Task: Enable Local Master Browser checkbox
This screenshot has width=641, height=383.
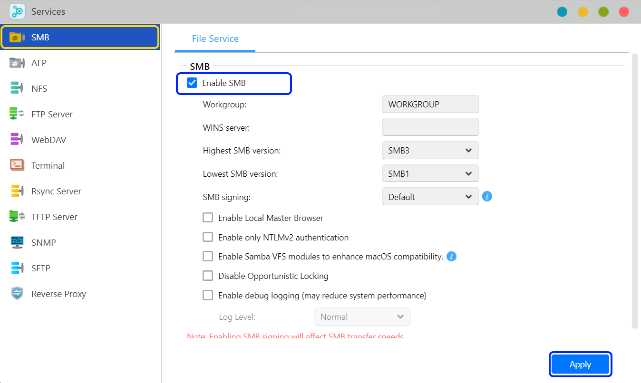Action: coord(208,218)
